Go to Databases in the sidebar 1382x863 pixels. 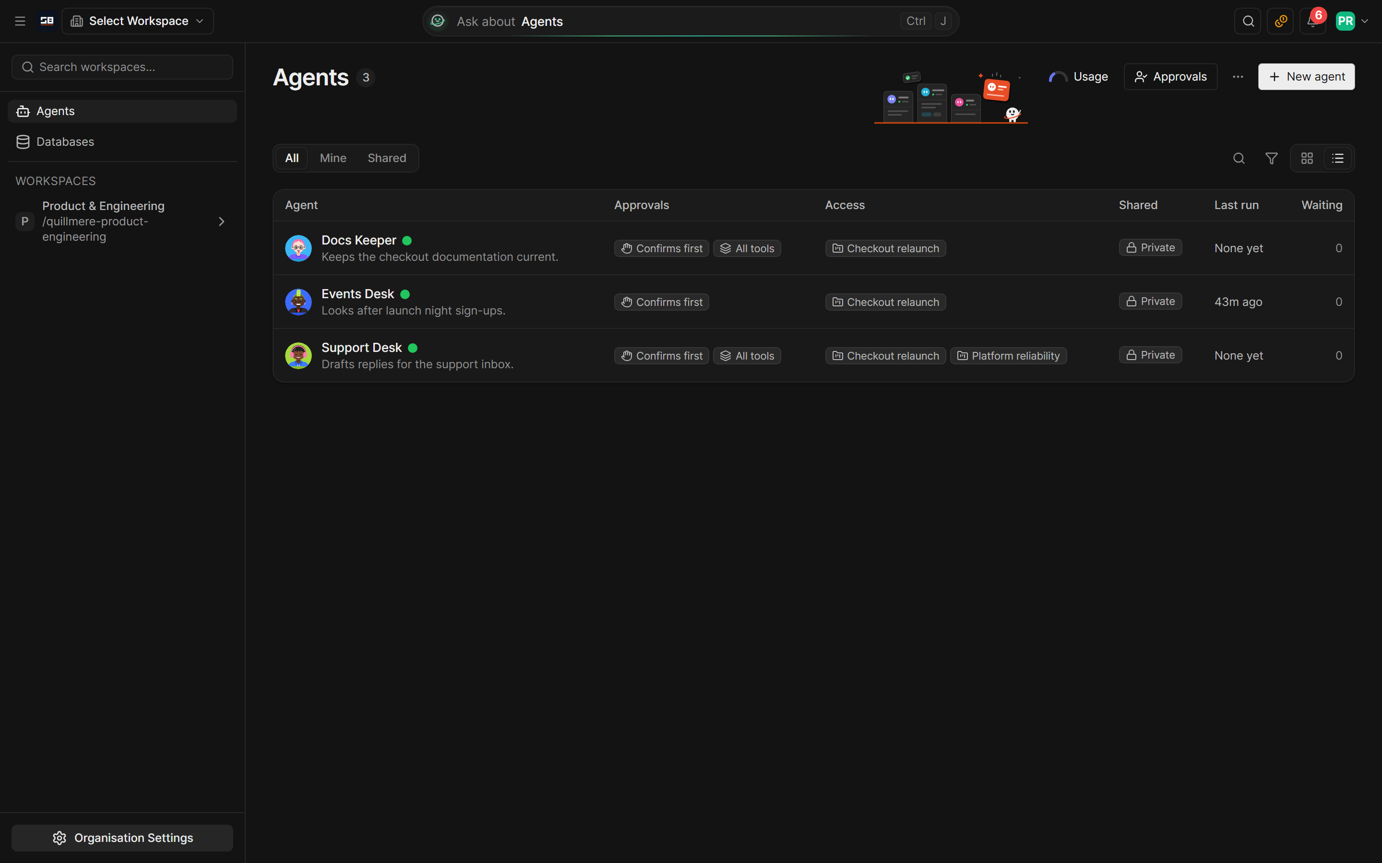(x=122, y=141)
